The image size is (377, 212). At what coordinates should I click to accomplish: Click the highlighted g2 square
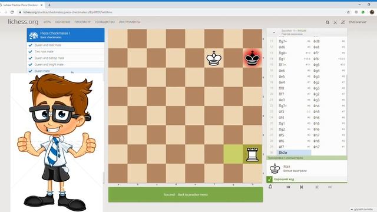[x=233, y=154]
